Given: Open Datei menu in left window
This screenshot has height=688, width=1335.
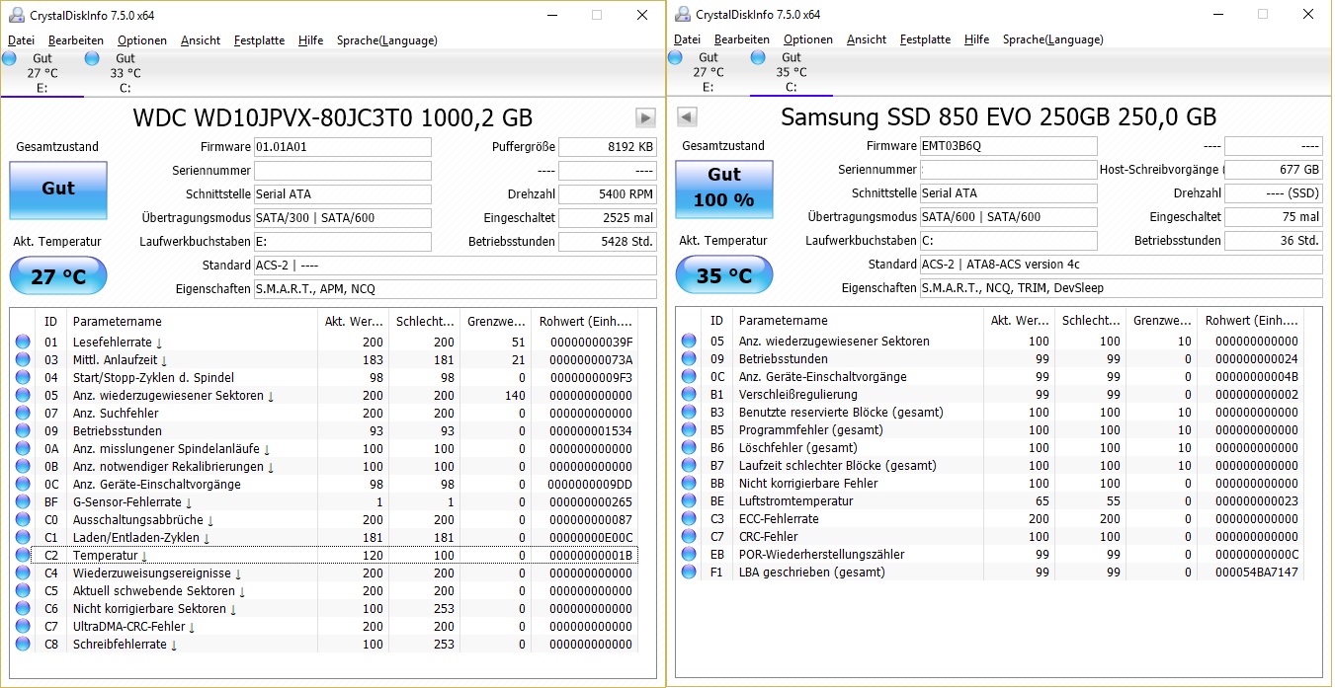Looking at the screenshot, I should (21, 40).
